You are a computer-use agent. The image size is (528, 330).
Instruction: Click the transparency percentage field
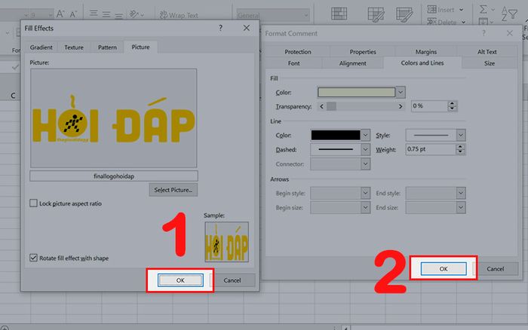[x=429, y=106]
